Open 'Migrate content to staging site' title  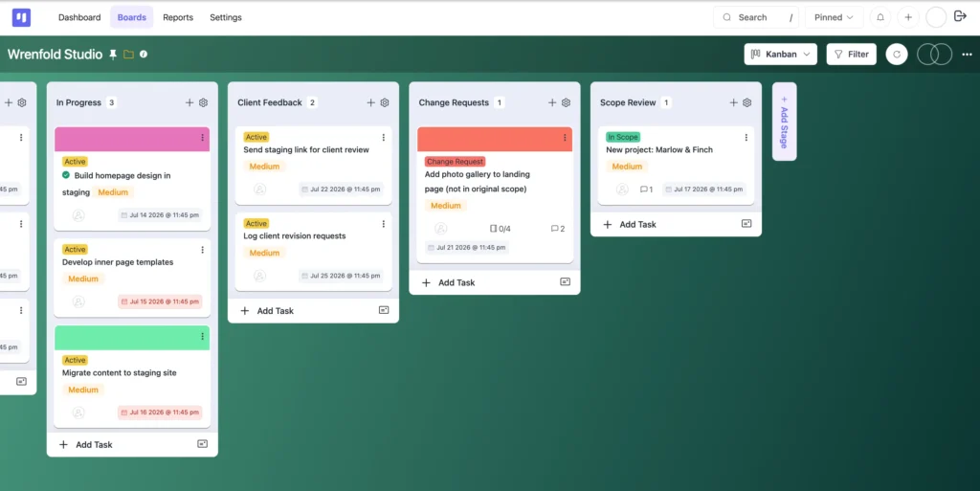tap(120, 373)
